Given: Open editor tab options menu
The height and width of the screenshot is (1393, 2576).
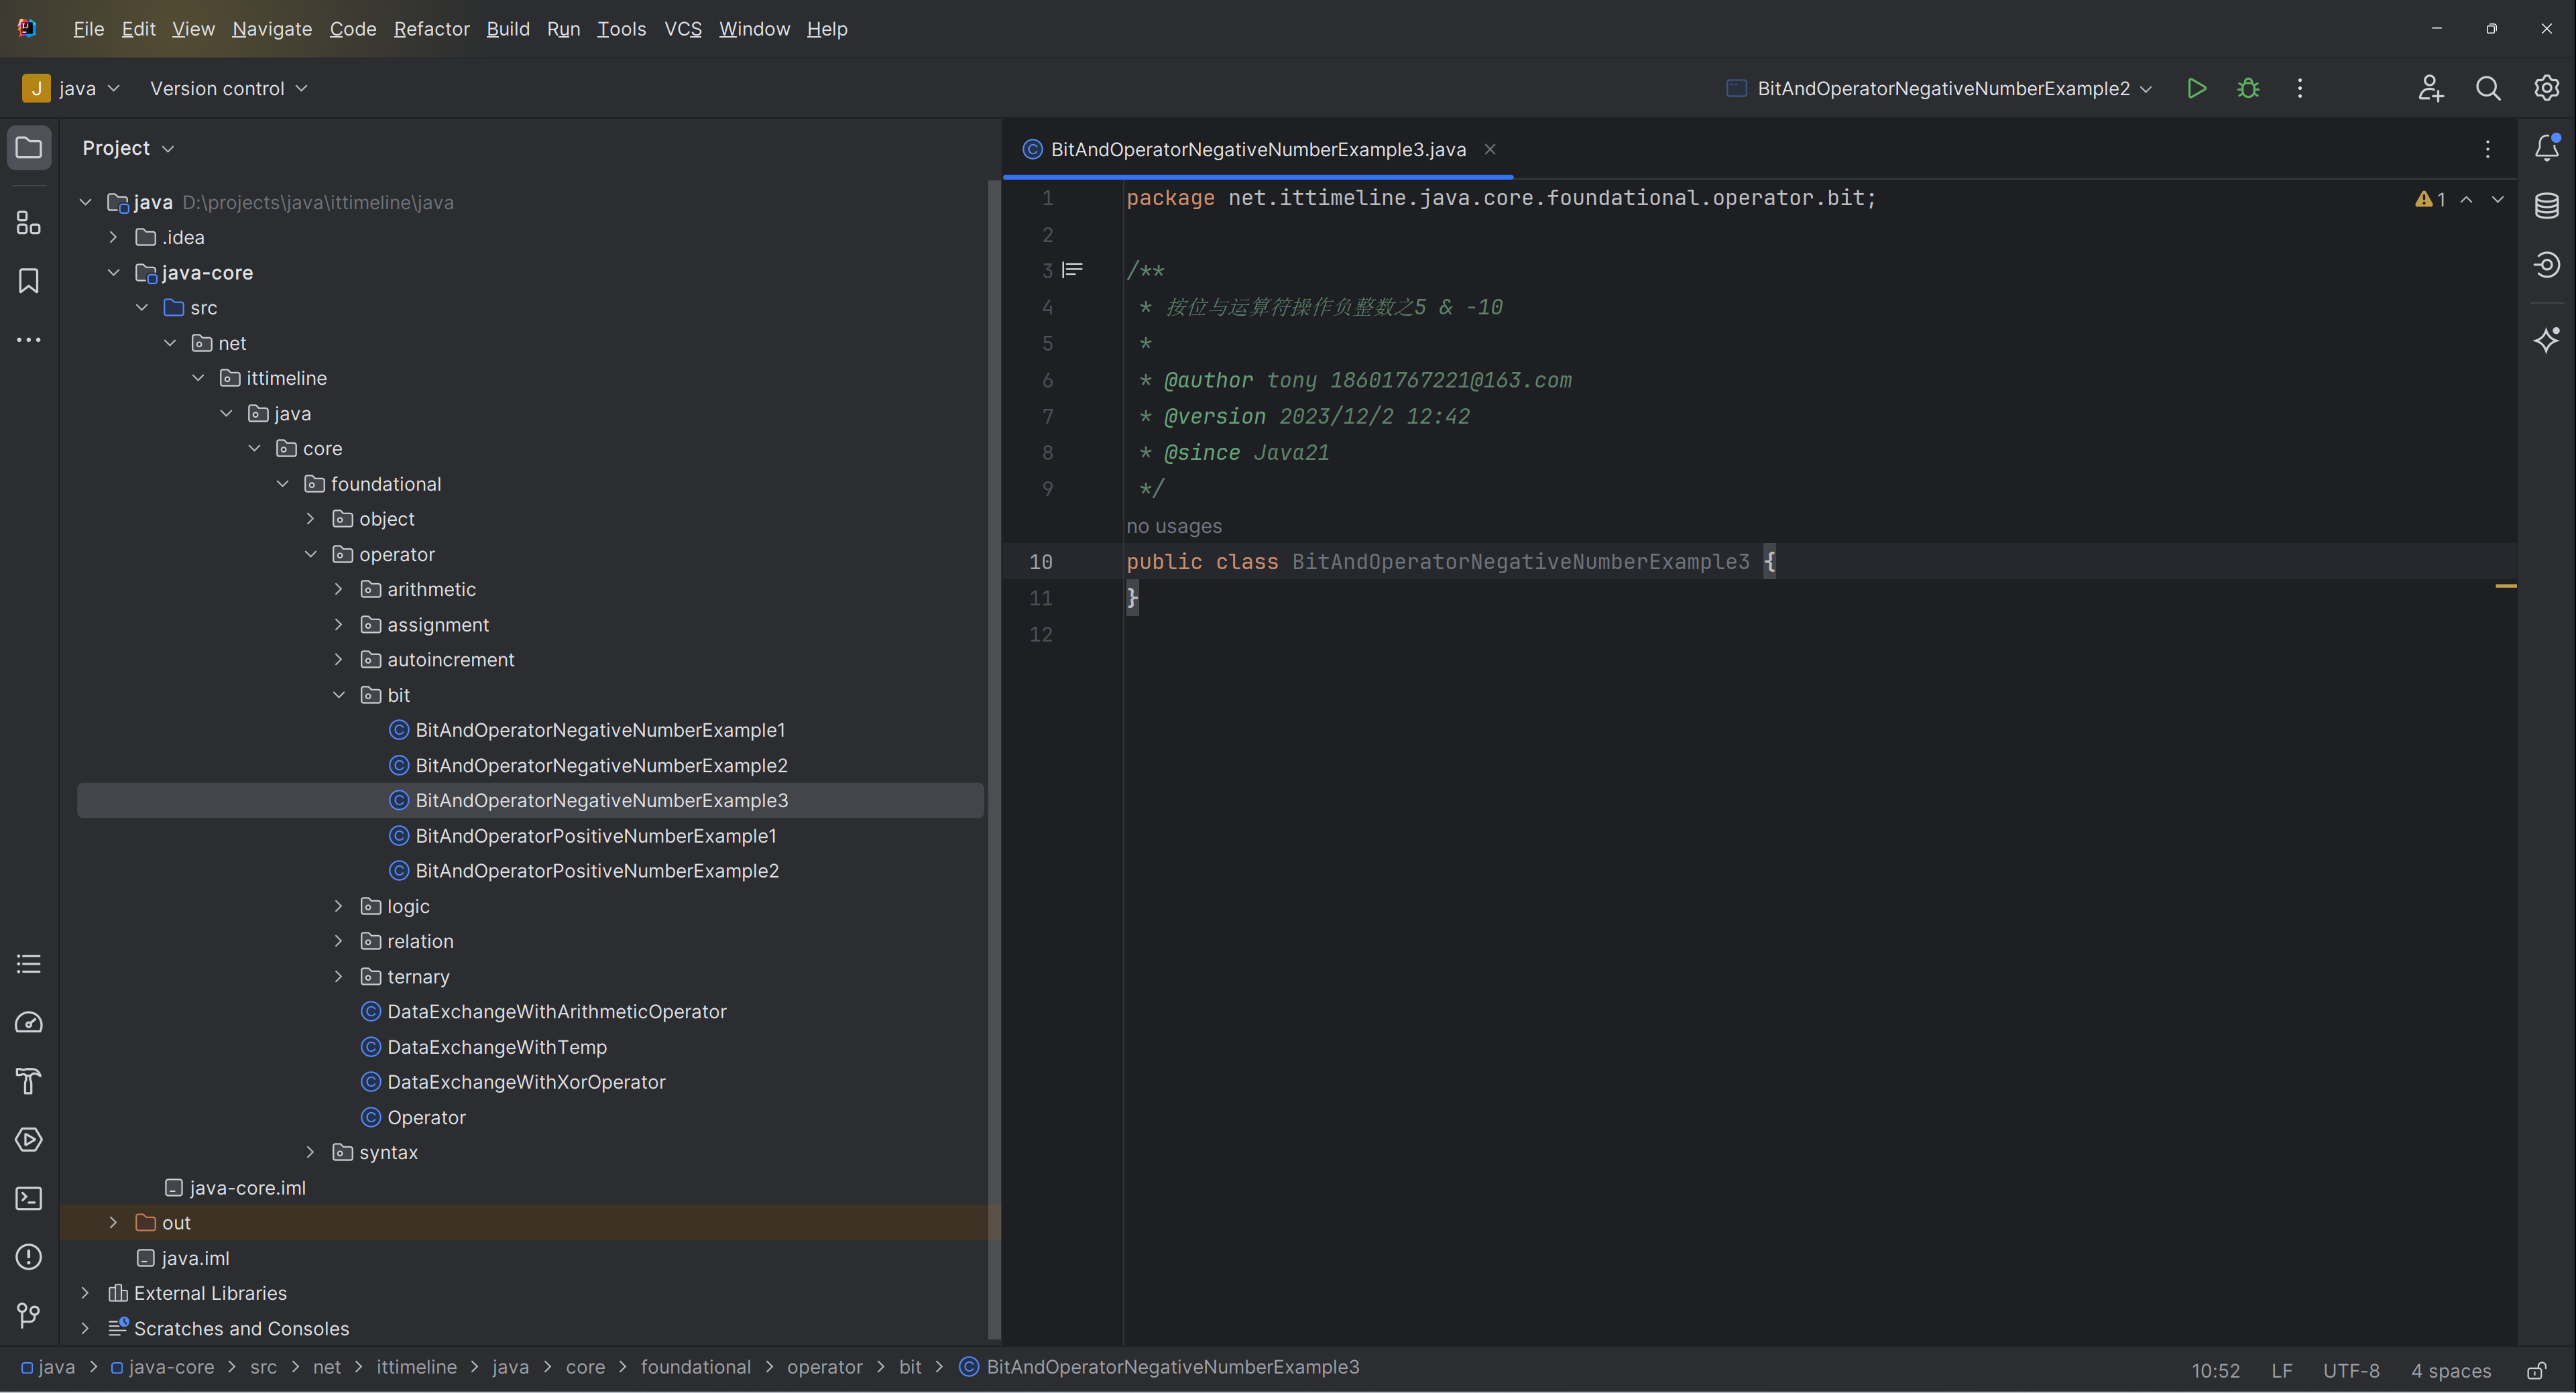Looking at the screenshot, I should (2488, 149).
